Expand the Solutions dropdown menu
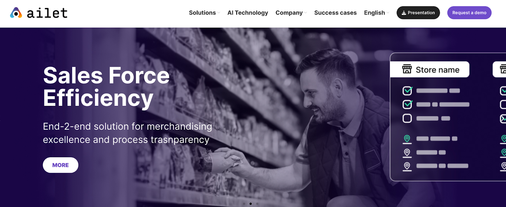This screenshot has width=506, height=207. tap(204, 13)
